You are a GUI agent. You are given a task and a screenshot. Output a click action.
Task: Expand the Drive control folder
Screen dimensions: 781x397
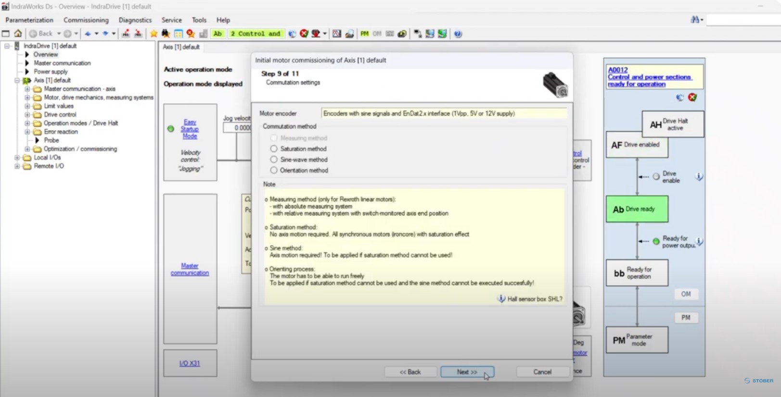click(x=27, y=115)
